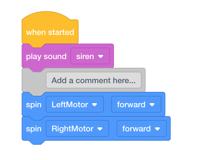Select the "spin" label on LeftMotor block
This screenshot has width=207, height=160.
34,105
